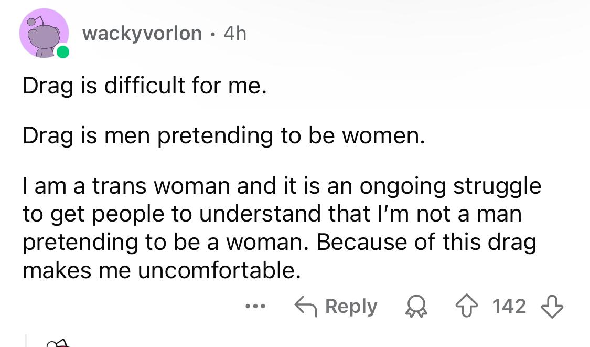The image size is (590, 347).
Task: Click the 142 vote count
Action: tap(509, 306)
